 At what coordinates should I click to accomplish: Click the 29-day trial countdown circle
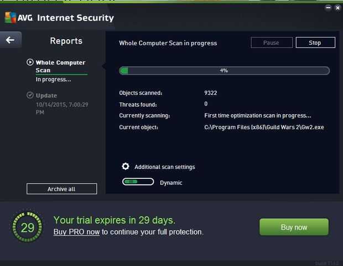pyautogui.click(x=26, y=227)
